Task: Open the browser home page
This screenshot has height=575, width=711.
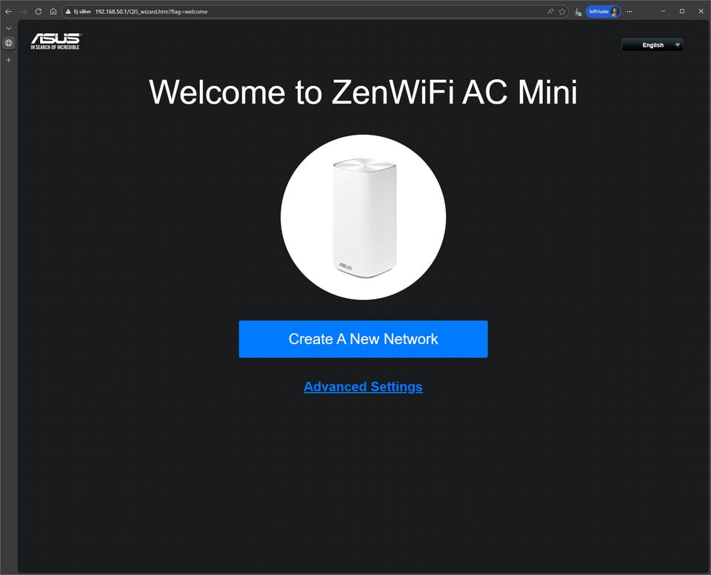Action: [x=53, y=11]
